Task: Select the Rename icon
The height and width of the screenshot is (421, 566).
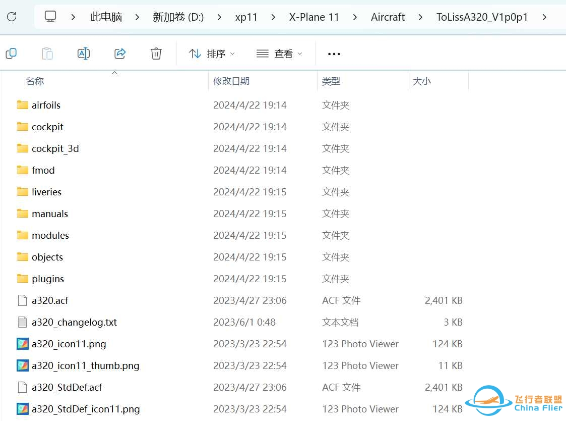Action: 84,53
